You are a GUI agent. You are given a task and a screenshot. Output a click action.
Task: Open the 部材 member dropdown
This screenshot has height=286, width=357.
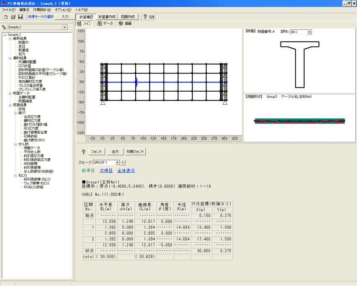309,32
